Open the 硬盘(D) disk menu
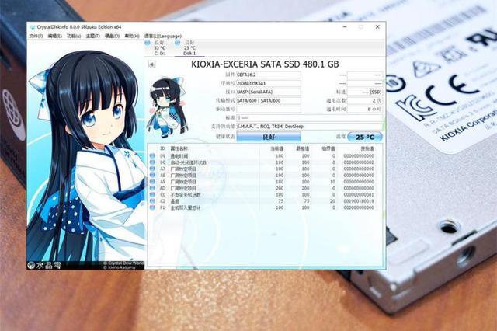Image resolution: width=497 pixels, height=331 pixels. pyautogui.click(x=112, y=36)
